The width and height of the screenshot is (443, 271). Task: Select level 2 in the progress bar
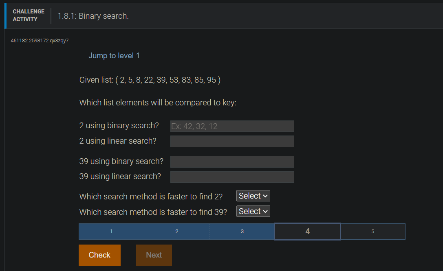pyautogui.click(x=176, y=231)
